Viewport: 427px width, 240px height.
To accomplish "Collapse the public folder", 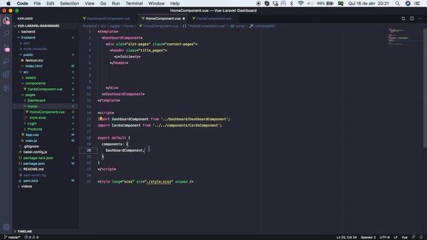I will (28, 55).
